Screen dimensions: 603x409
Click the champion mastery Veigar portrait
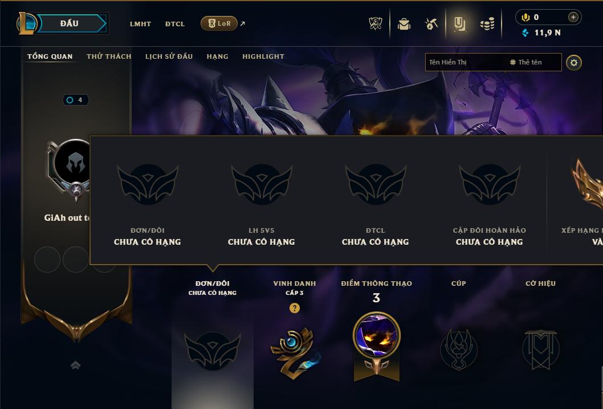point(377,335)
